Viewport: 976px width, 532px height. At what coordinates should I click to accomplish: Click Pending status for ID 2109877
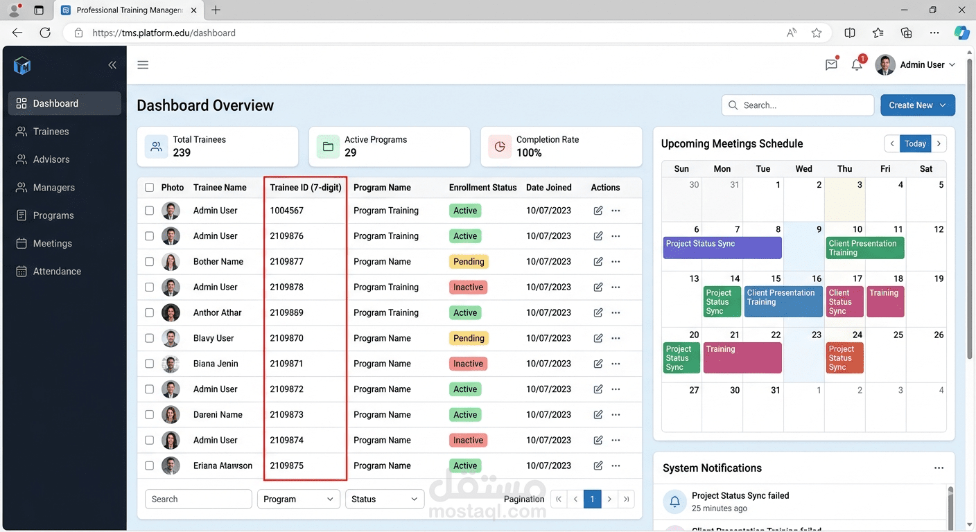click(469, 262)
